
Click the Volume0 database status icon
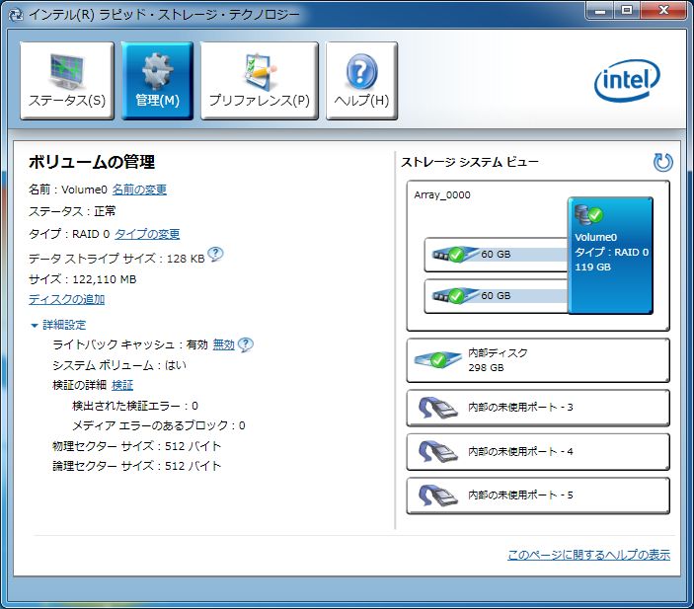click(588, 214)
